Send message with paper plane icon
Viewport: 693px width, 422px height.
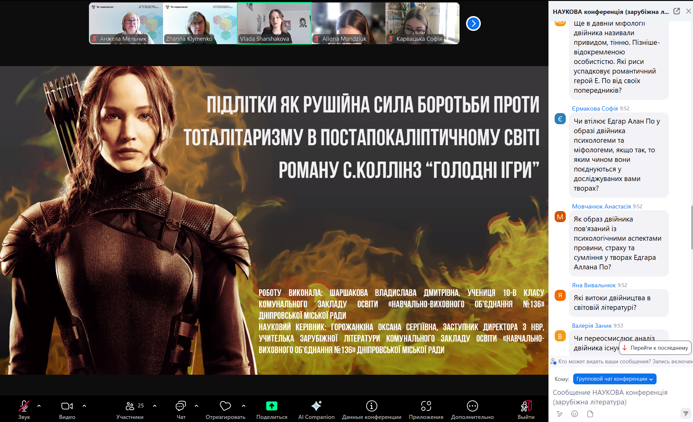click(686, 413)
